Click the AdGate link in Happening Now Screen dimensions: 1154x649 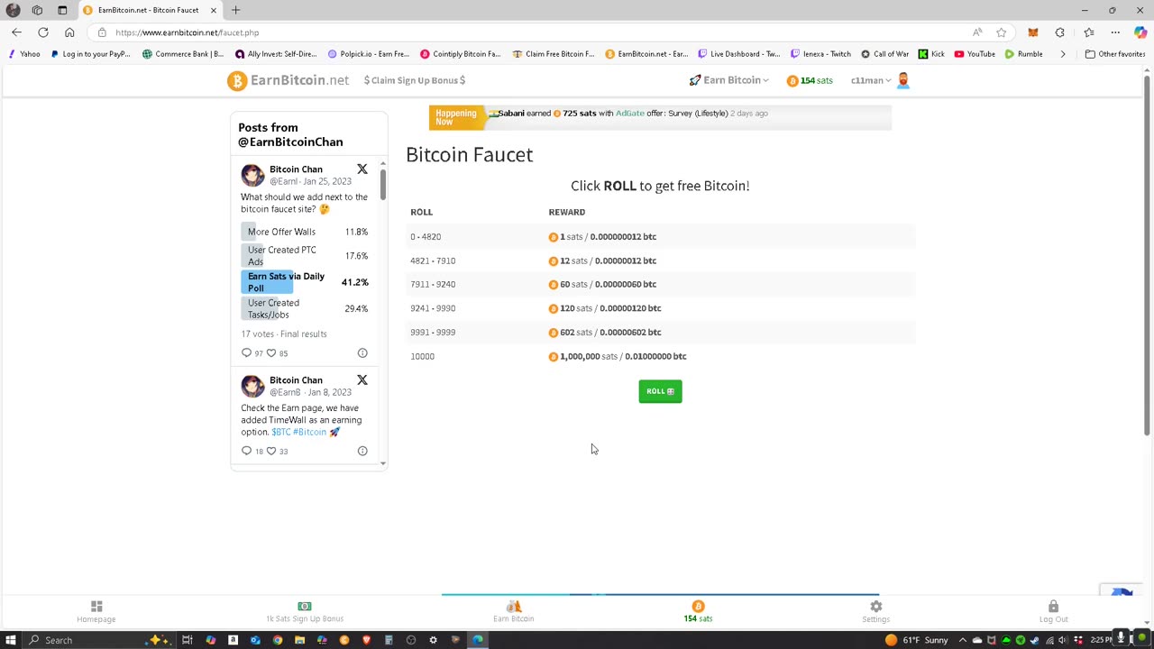pos(629,114)
